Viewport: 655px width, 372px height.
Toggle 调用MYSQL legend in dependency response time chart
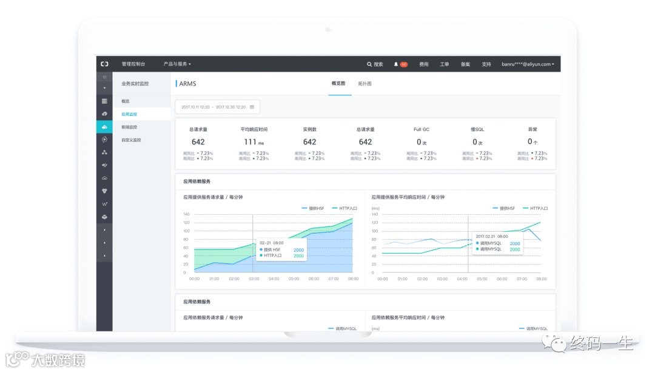[x=534, y=328]
